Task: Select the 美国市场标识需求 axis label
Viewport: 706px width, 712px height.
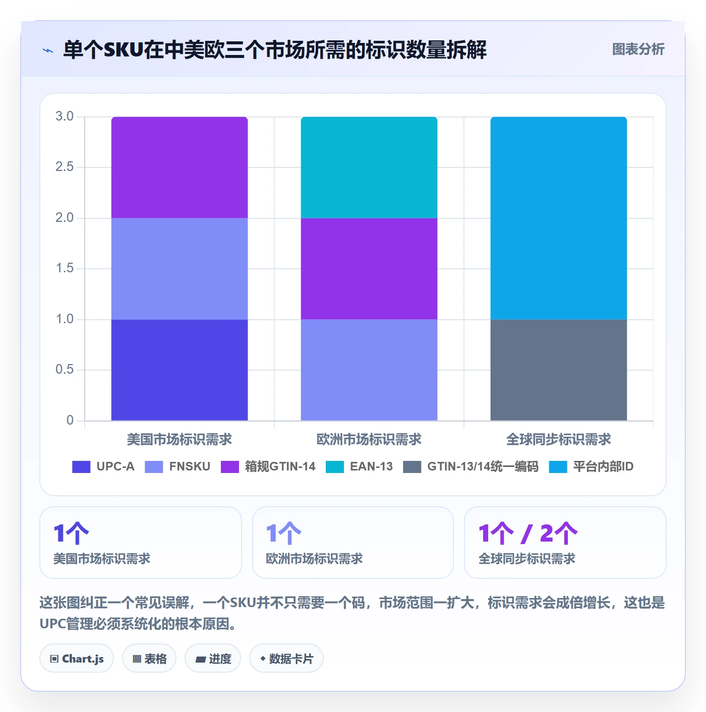Action: point(180,439)
